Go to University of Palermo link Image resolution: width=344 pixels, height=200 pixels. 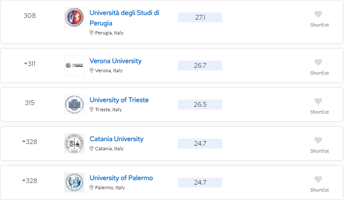click(121, 178)
